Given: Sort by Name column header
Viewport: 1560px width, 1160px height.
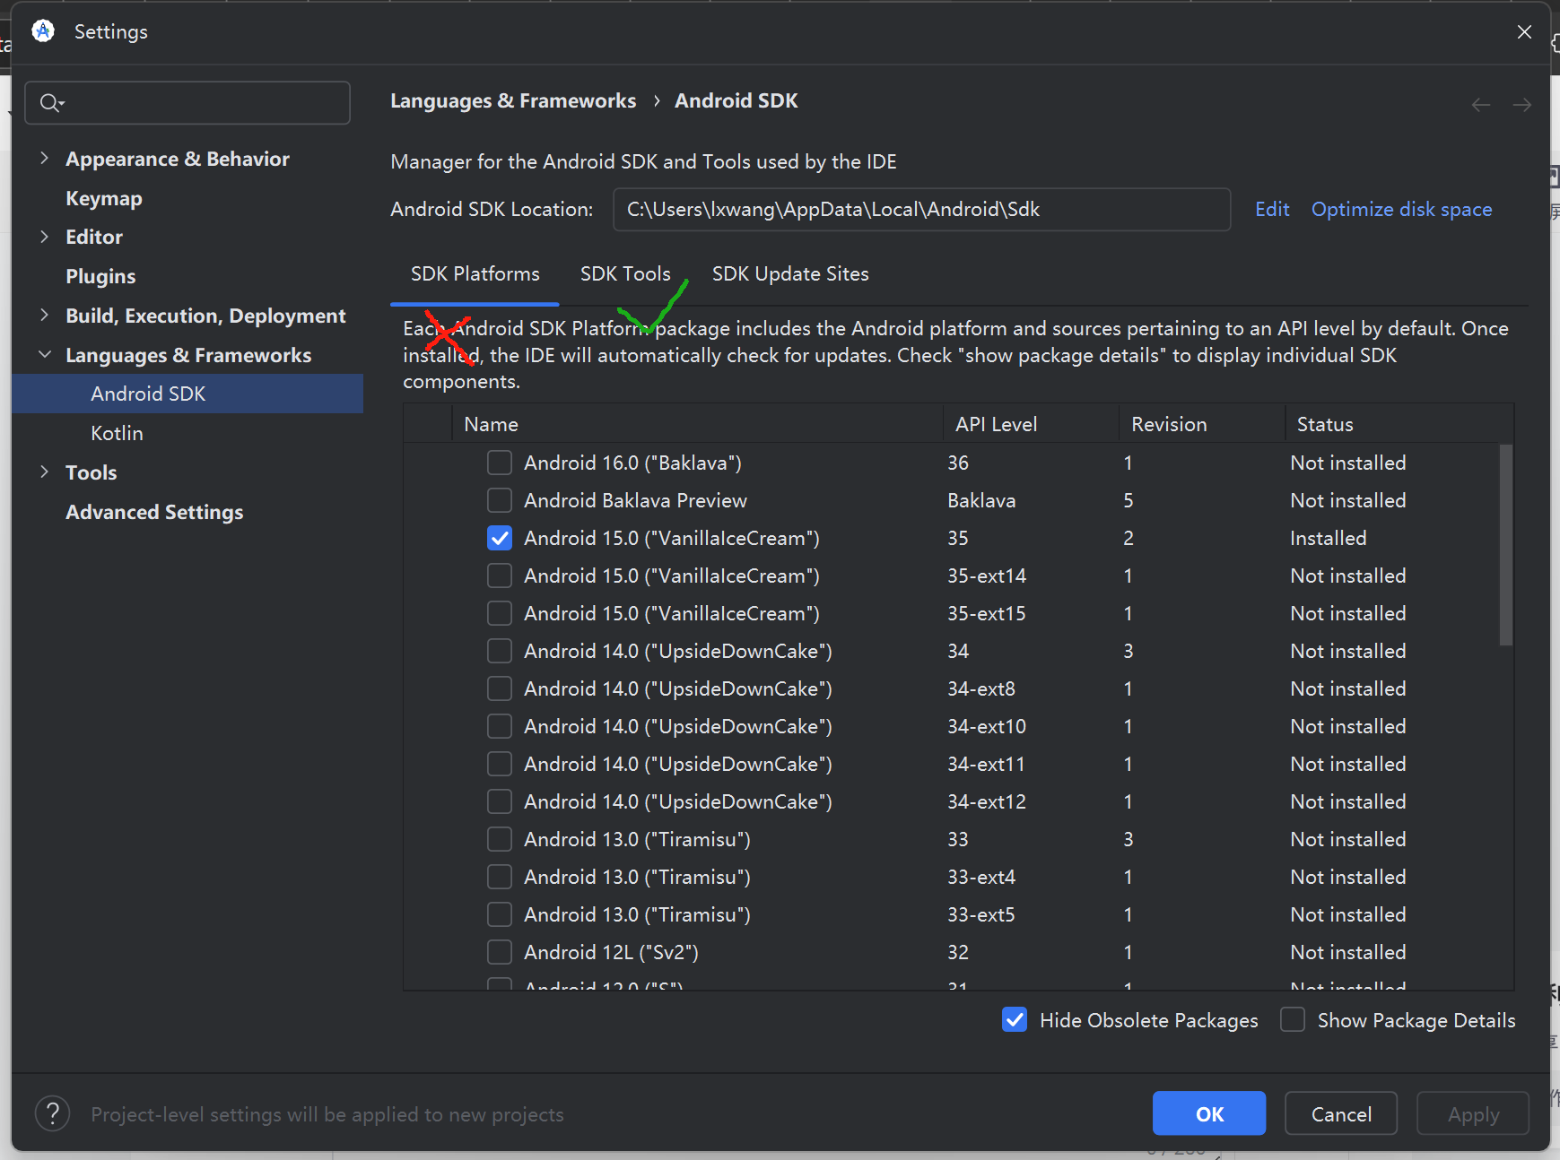Looking at the screenshot, I should pyautogui.click(x=697, y=424).
